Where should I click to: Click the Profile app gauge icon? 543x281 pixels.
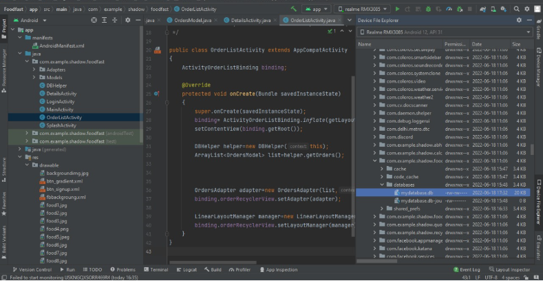[x=449, y=9]
